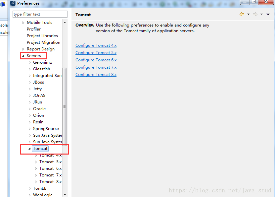
Task: Expand the JBoss server node
Action: tap(30, 82)
